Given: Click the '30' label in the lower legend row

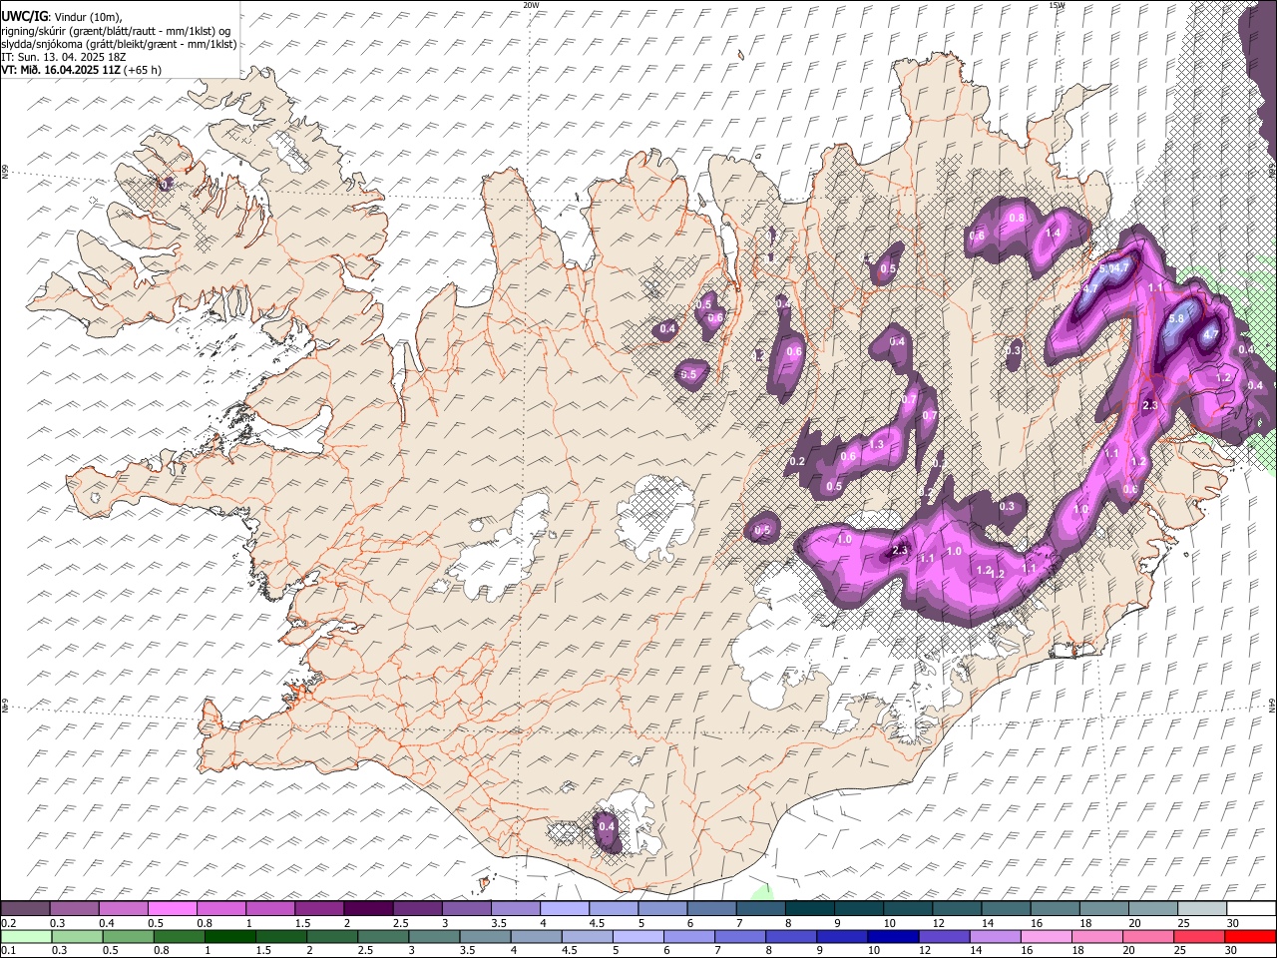Looking at the screenshot, I should click(x=1233, y=951).
